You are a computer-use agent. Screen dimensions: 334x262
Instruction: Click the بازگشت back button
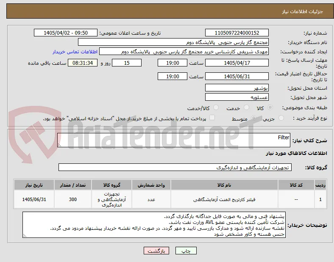pos(156,251)
